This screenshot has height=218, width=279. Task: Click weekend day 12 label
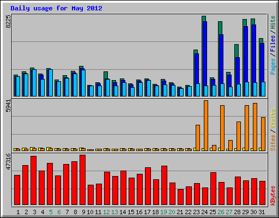pos(106,212)
